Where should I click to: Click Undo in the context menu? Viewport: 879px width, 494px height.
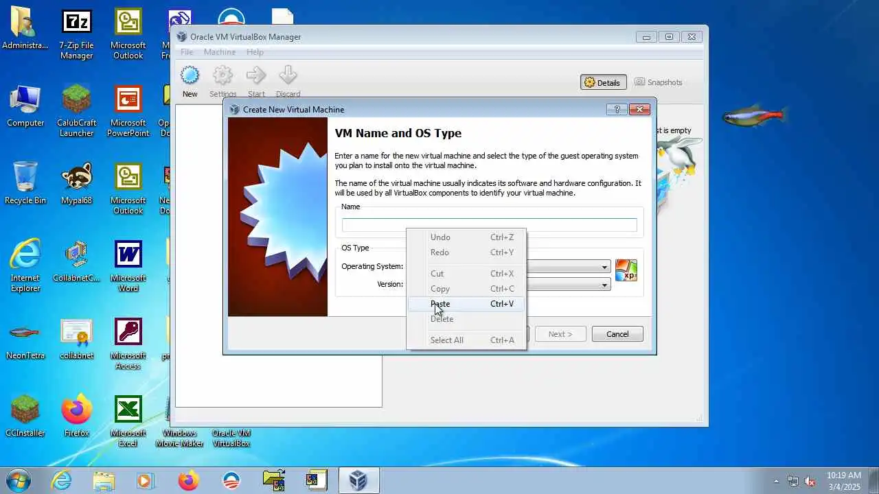(x=466, y=237)
